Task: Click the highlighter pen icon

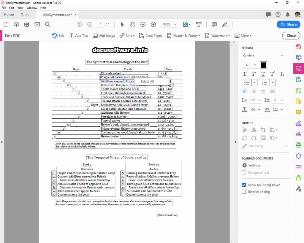Action: (225, 24)
